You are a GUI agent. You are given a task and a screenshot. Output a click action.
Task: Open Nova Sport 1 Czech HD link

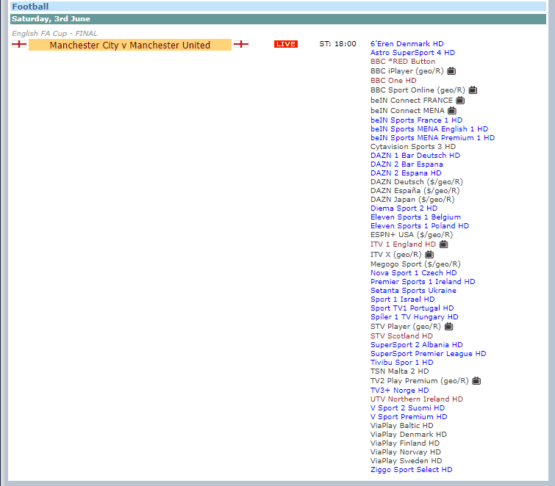[x=413, y=273]
